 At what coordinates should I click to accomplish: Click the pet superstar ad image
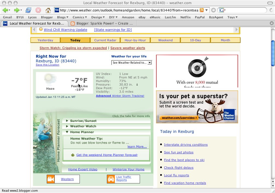pos(197,107)
